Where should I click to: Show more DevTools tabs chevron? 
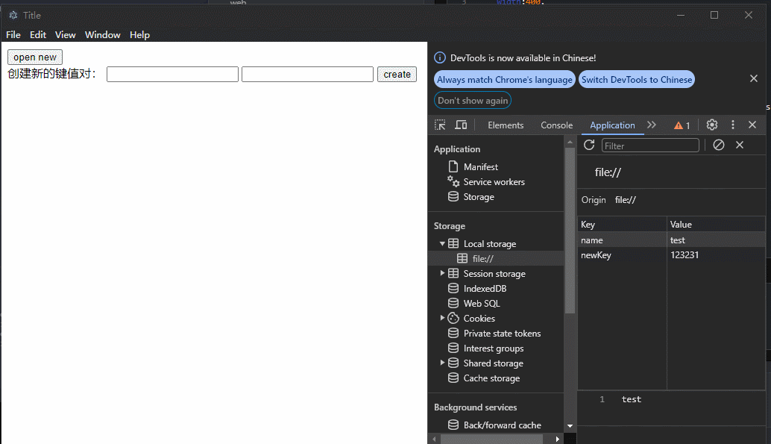coord(652,125)
